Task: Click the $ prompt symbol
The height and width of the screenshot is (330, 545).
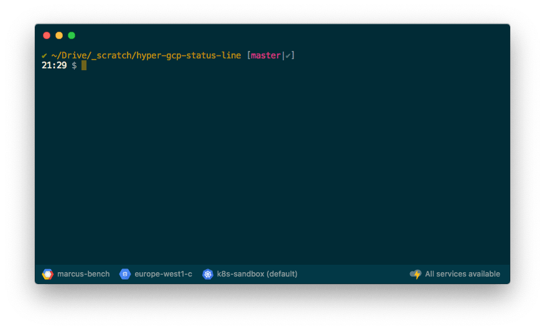Action: 74,65
